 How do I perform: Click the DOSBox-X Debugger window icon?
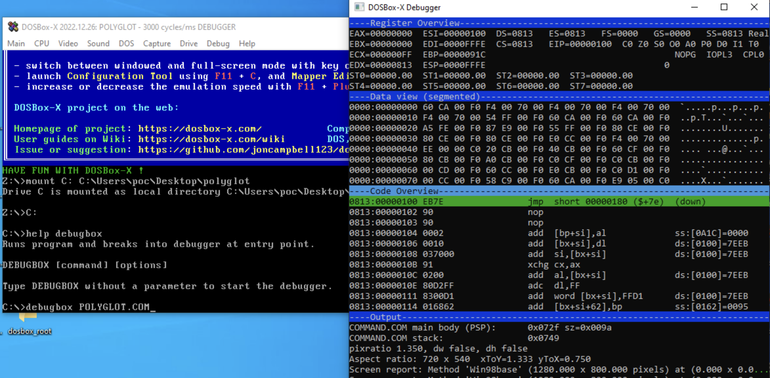click(x=359, y=7)
